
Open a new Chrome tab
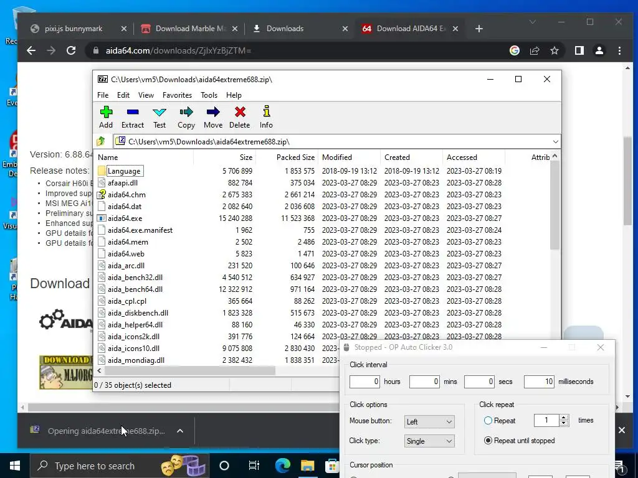tap(479, 29)
